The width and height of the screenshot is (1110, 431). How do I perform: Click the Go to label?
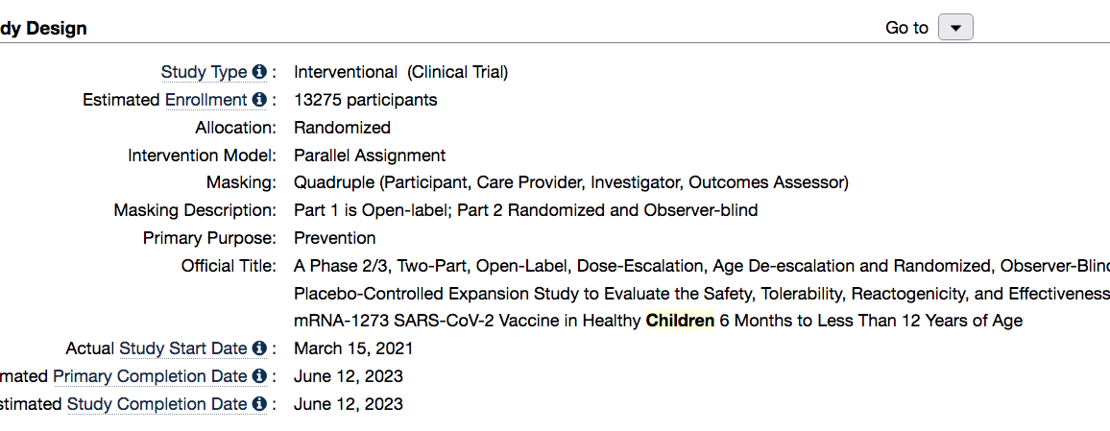pyautogui.click(x=906, y=28)
